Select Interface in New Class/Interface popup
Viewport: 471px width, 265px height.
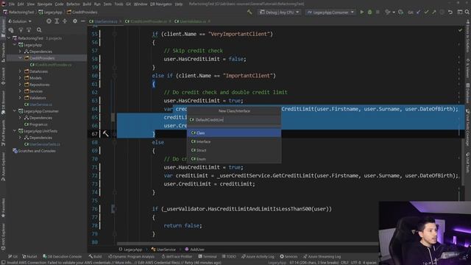pos(234,141)
